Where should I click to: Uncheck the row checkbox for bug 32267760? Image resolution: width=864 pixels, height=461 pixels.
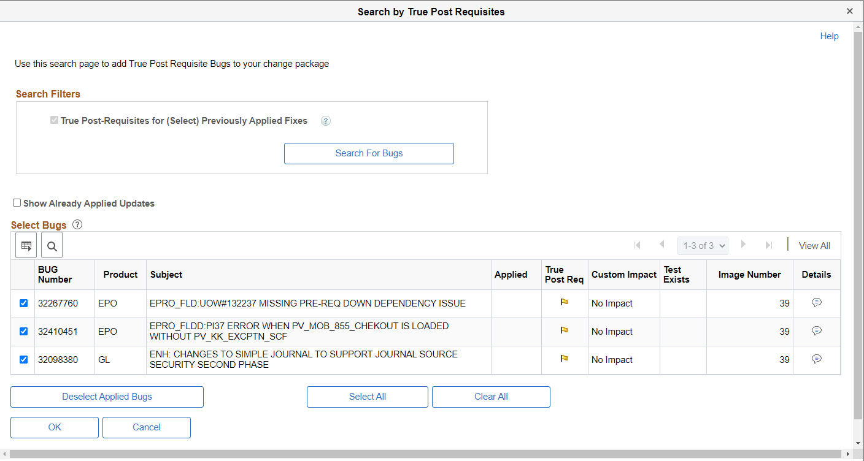[23, 303]
